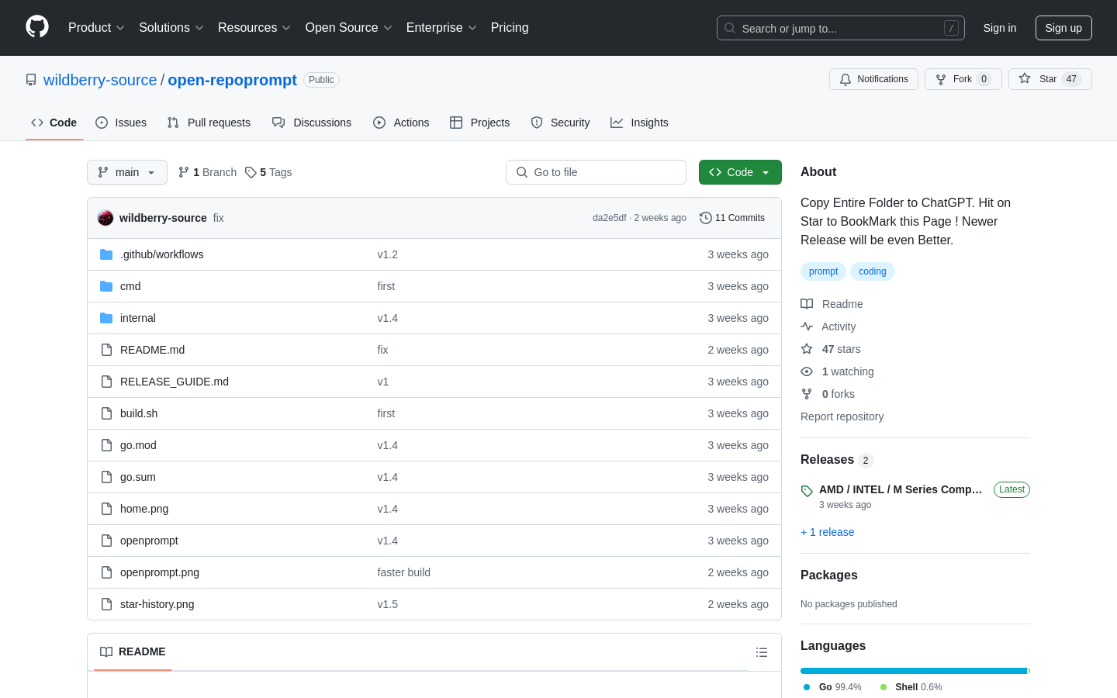Open the RELEASE_GUIDE.md file
The width and height of the screenshot is (1117, 698).
pyautogui.click(x=175, y=382)
